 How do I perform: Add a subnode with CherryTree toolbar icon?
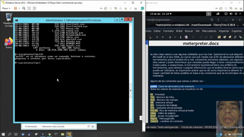[x=150, y=37]
